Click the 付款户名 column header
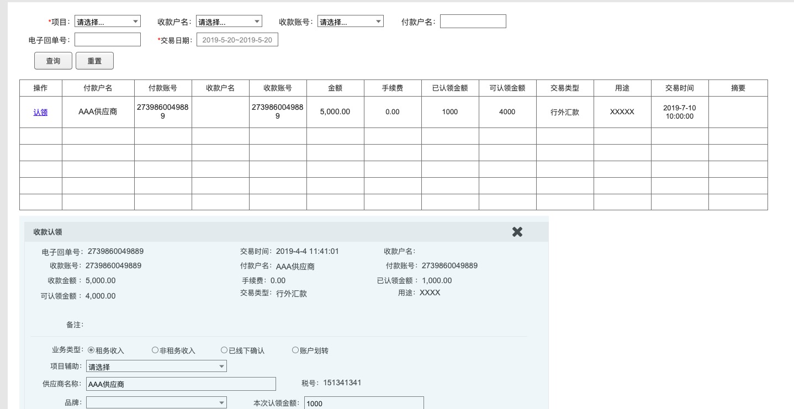The image size is (794, 409). click(x=98, y=88)
